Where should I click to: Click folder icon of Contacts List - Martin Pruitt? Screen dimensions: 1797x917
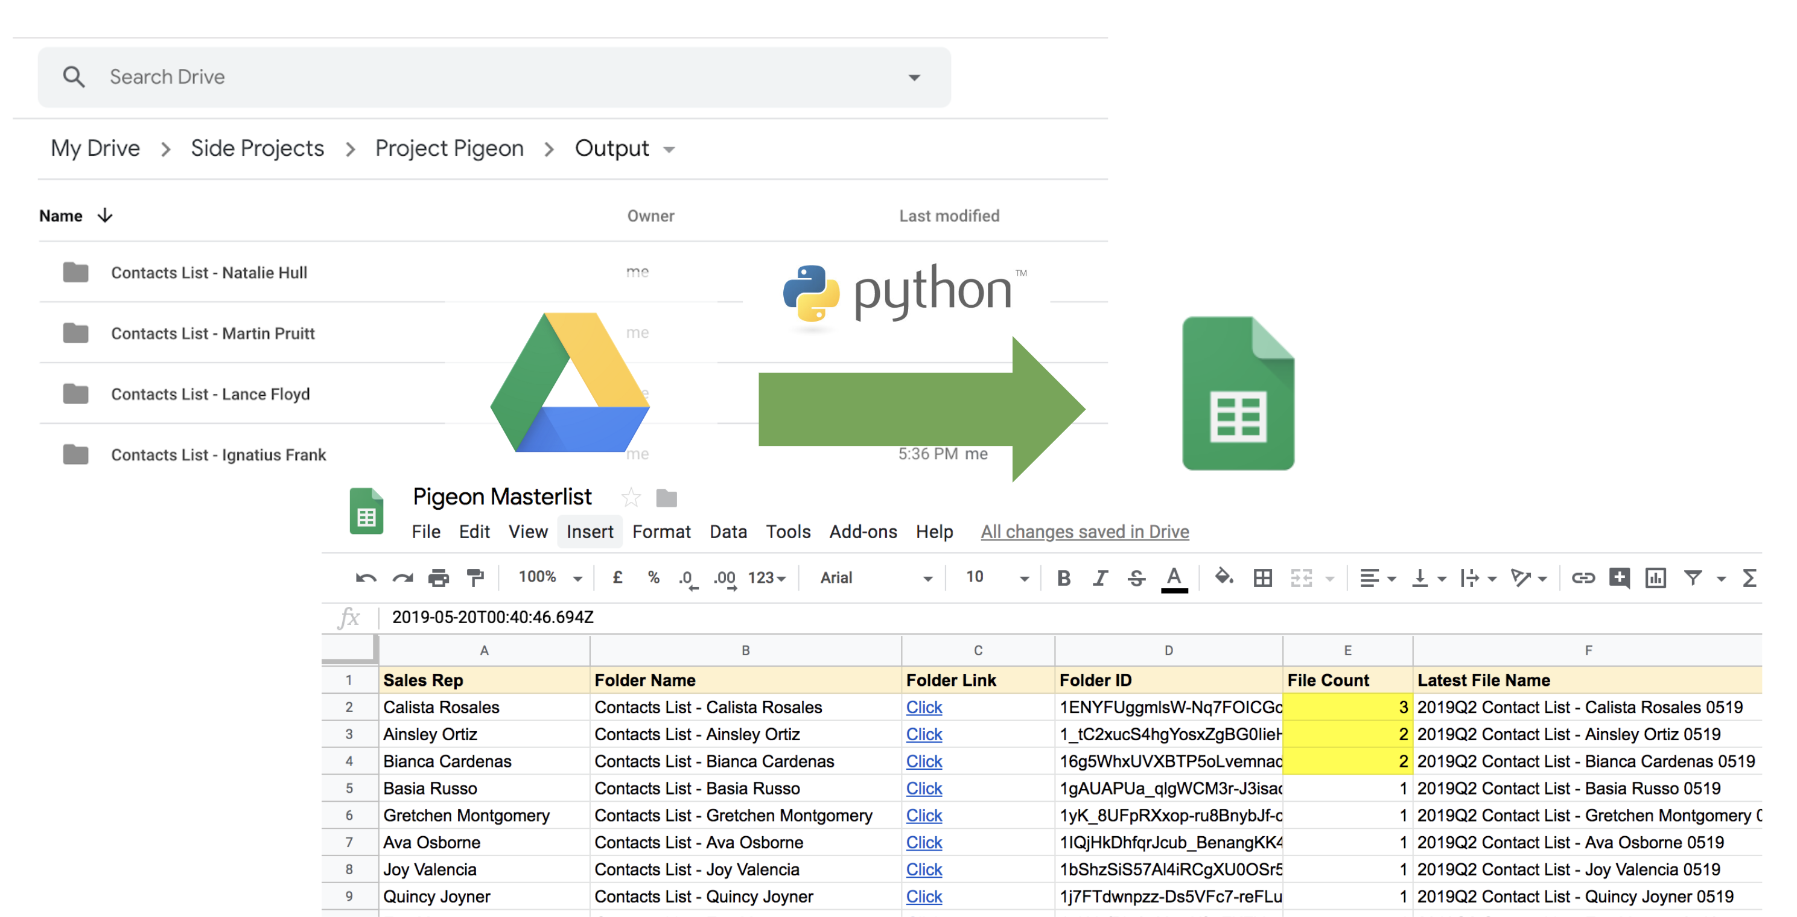point(75,332)
